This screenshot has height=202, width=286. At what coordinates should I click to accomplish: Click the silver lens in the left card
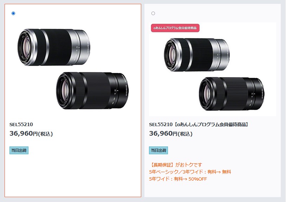54,47
